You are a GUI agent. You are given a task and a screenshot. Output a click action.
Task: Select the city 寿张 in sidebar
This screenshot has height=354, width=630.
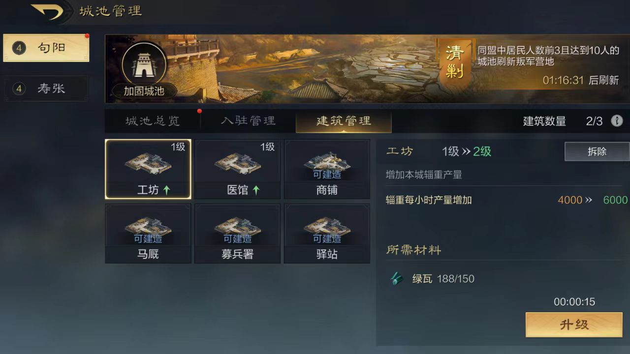[46, 89]
